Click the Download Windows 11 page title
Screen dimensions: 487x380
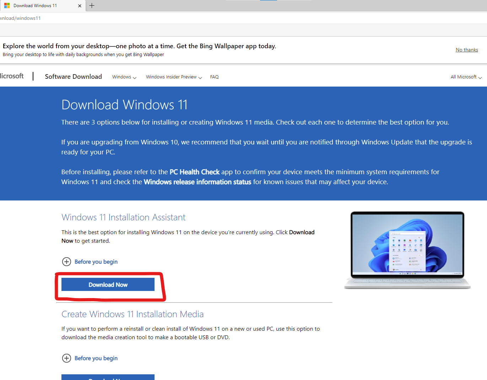point(124,105)
